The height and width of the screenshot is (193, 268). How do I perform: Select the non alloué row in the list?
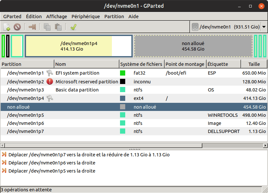coord(134,107)
